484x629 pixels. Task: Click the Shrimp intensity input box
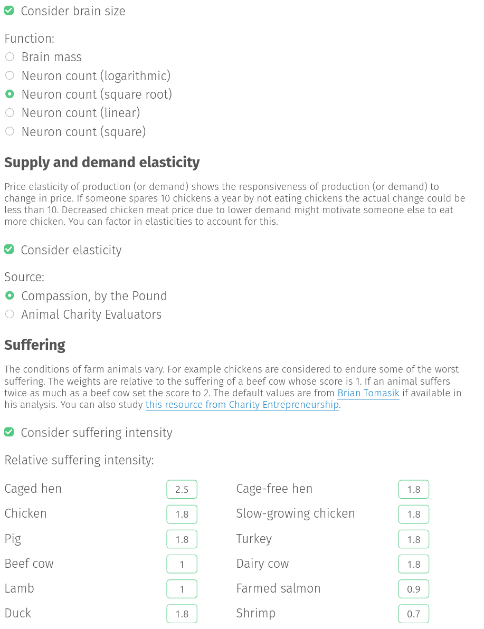pos(414,614)
